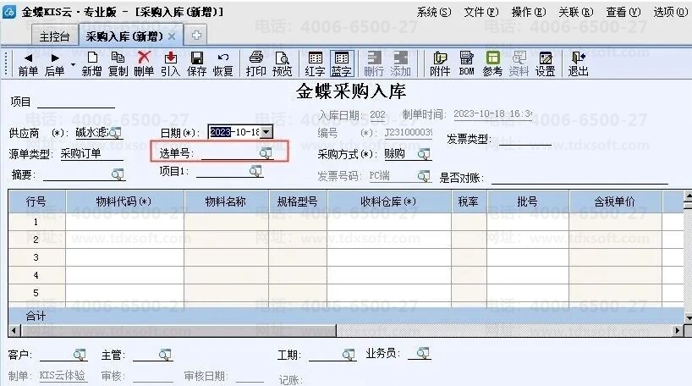Screen dimensions: 692x386
Task: Select the 物料代码(*) column header
Action: point(124,201)
